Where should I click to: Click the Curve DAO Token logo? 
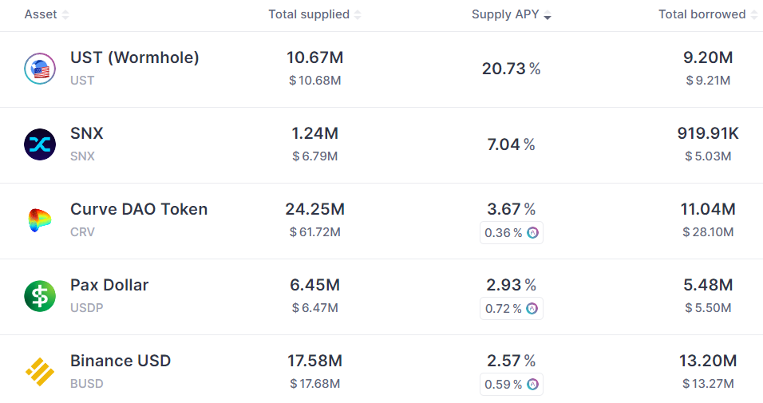[x=40, y=220]
